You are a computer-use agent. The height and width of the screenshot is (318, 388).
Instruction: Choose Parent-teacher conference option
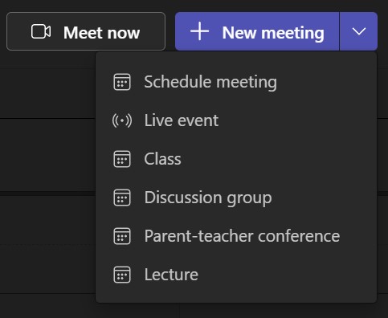point(236,236)
